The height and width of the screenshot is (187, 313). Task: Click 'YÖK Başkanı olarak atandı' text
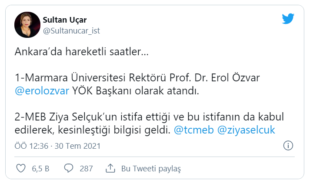click(136, 91)
